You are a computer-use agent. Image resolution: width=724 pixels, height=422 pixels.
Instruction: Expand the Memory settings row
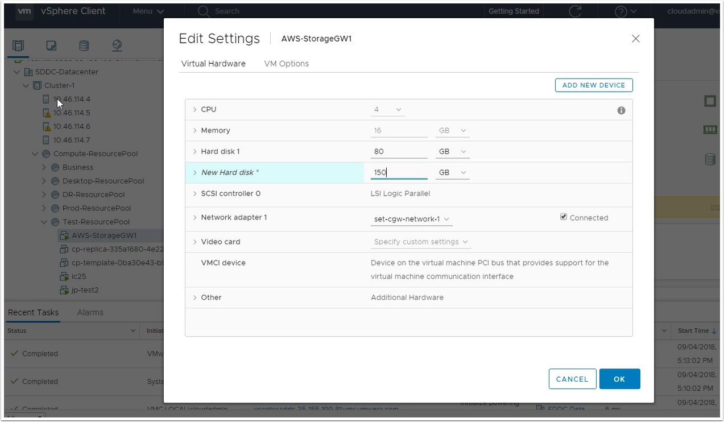coord(195,130)
